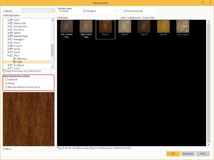This screenshot has width=214, height=160.
Task: Confirm selection with the OK button
Action: coord(173,154)
